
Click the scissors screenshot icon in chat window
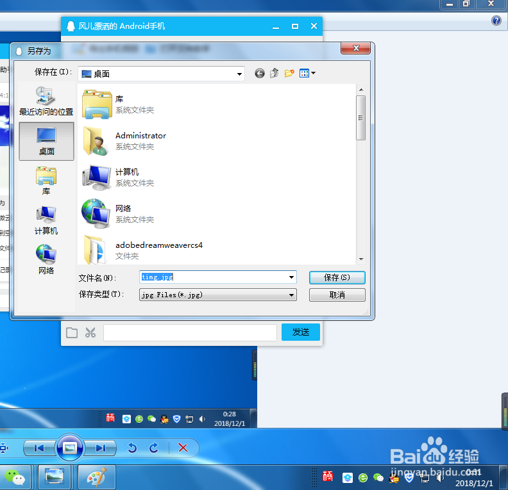click(x=90, y=332)
